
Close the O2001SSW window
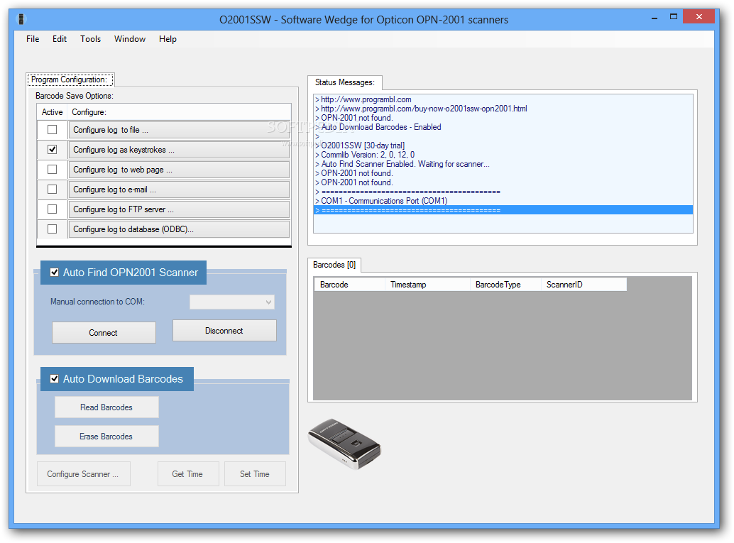pyautogui.click(x=699, y=17)
